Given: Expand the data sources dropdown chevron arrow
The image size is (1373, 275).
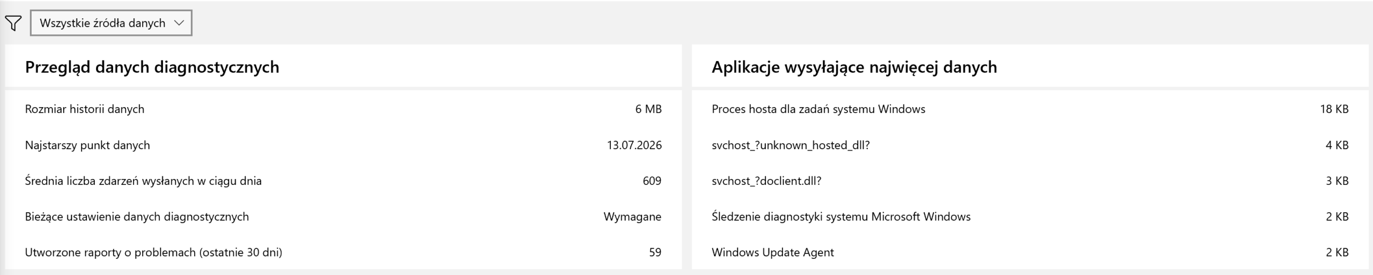Looking at the screenshot, I should click(179, 23).
